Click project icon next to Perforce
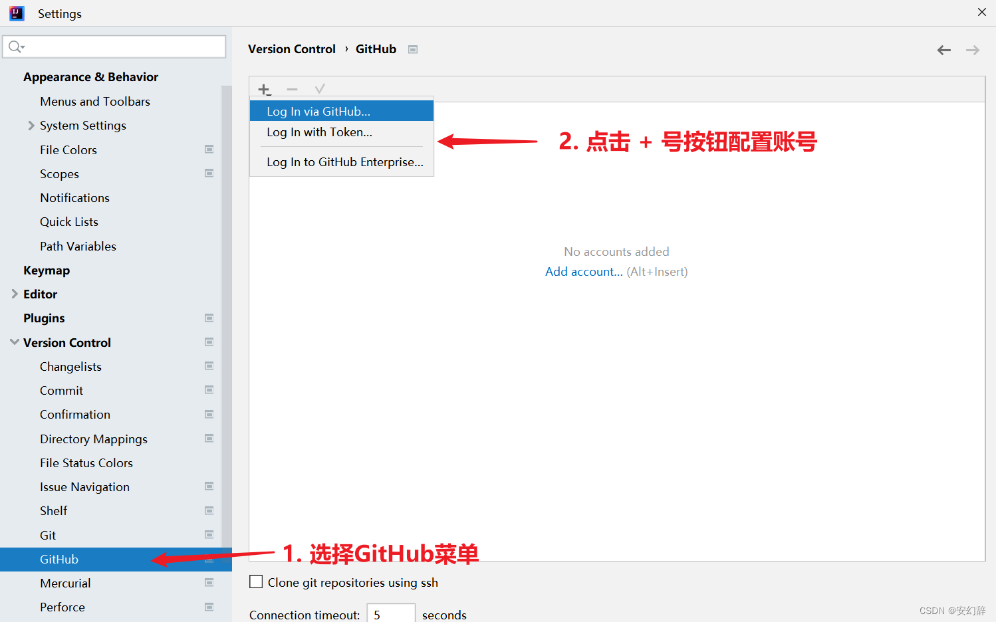 click(x=209, y=607)
